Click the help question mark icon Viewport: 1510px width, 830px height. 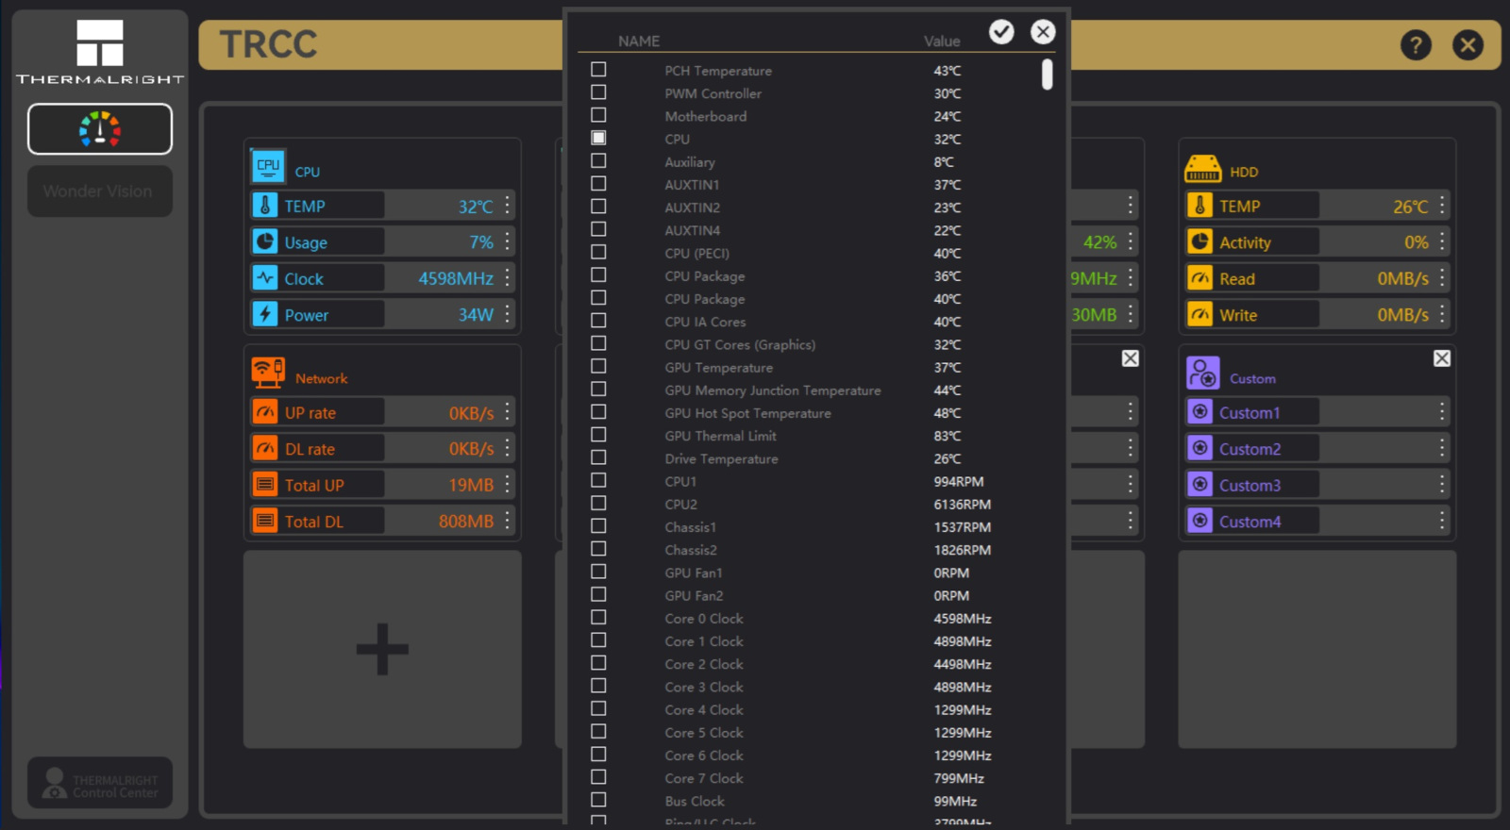click(x=1416, y=44)
